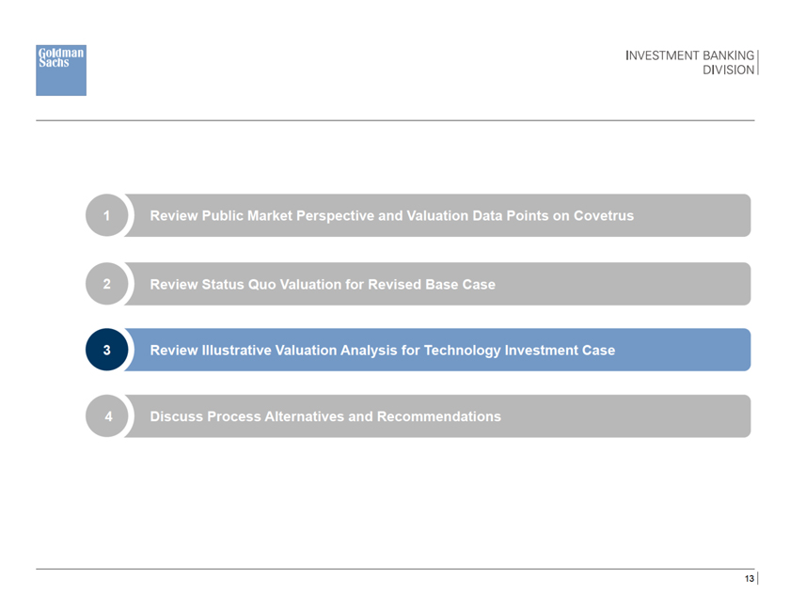Click the dark blue number 3 circle
Viewport: 790px width, 610px height.
[106, 350]
